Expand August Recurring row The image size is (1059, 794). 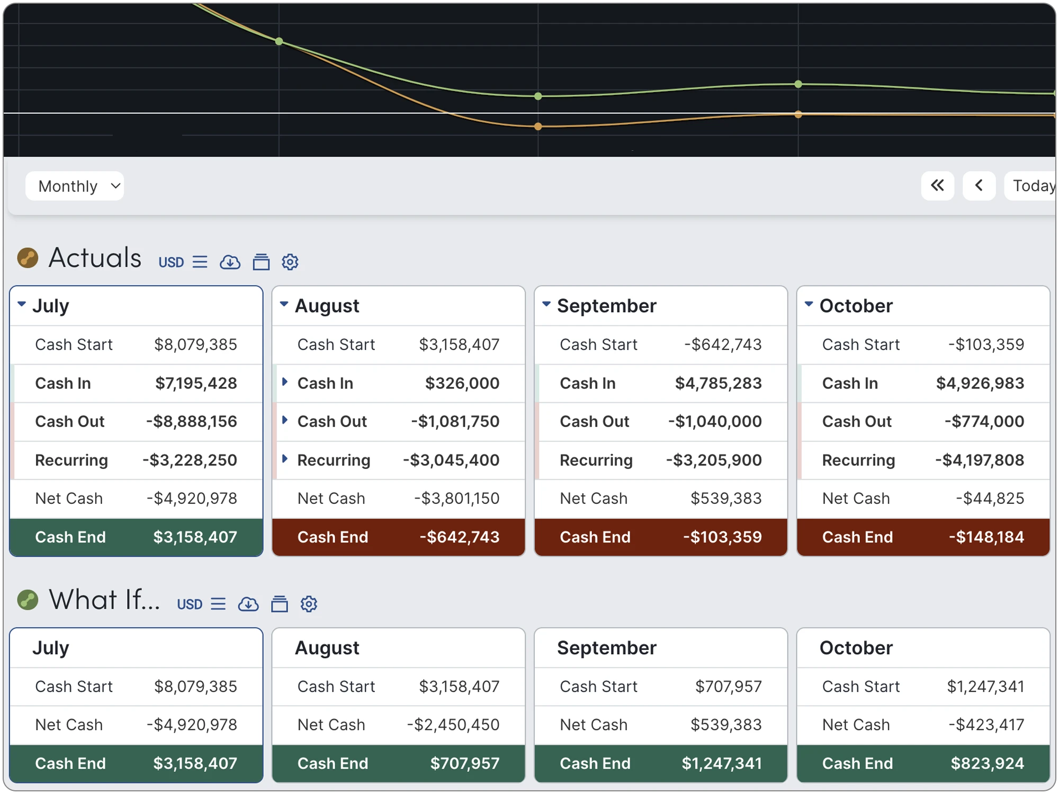coord(285,459)
